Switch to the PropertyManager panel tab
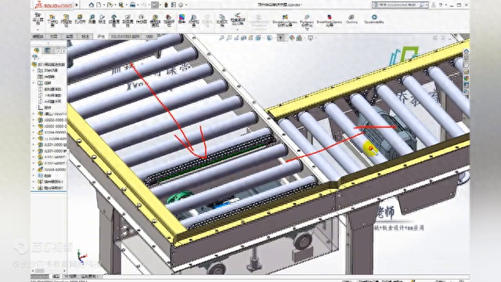 pyautogui.click(x=47, y=50)
